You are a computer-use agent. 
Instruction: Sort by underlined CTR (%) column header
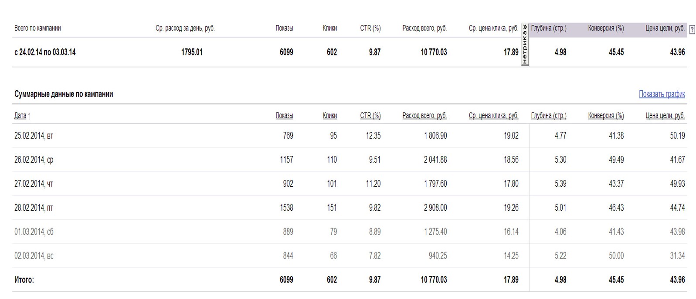coord(370,116)
